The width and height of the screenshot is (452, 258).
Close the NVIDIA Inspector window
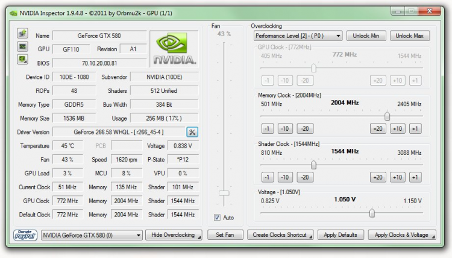pos(430,11)
